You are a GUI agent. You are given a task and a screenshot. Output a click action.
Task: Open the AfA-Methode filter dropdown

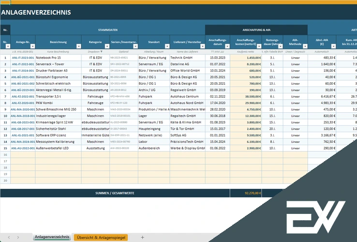pos(305,46)
